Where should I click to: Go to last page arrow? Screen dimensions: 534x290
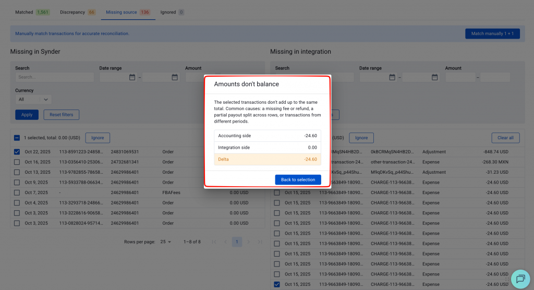tap(260, 242)
